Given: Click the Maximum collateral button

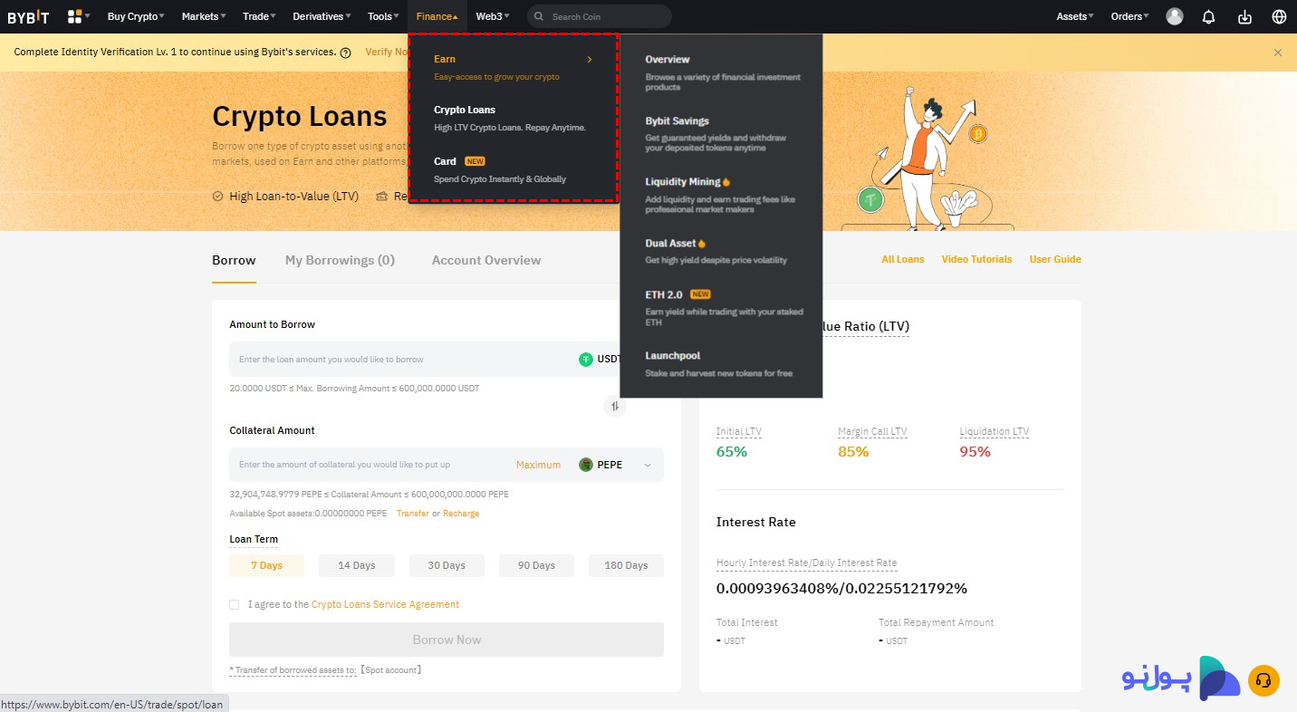Looking at the screenshot, I should click(x=539, y=465).
